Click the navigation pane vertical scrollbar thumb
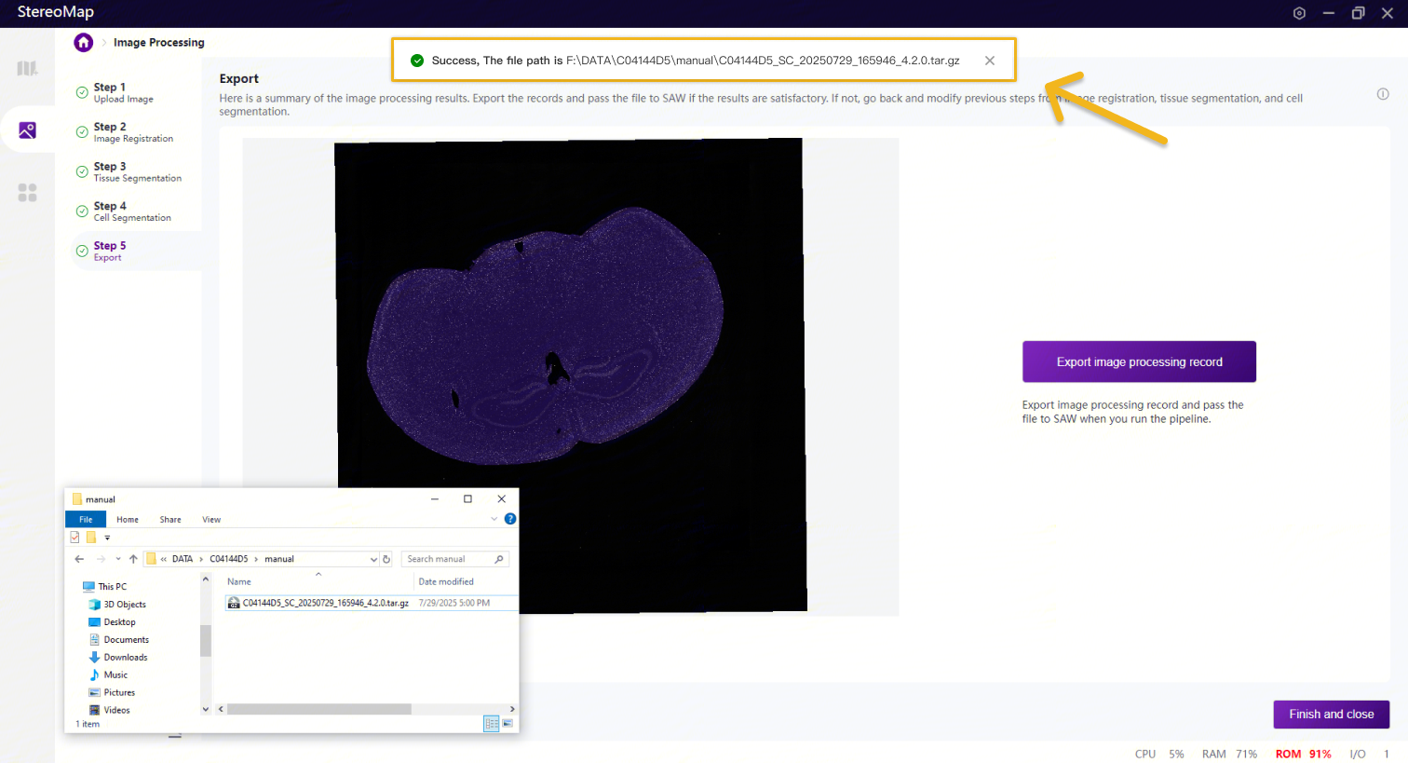 206,640
